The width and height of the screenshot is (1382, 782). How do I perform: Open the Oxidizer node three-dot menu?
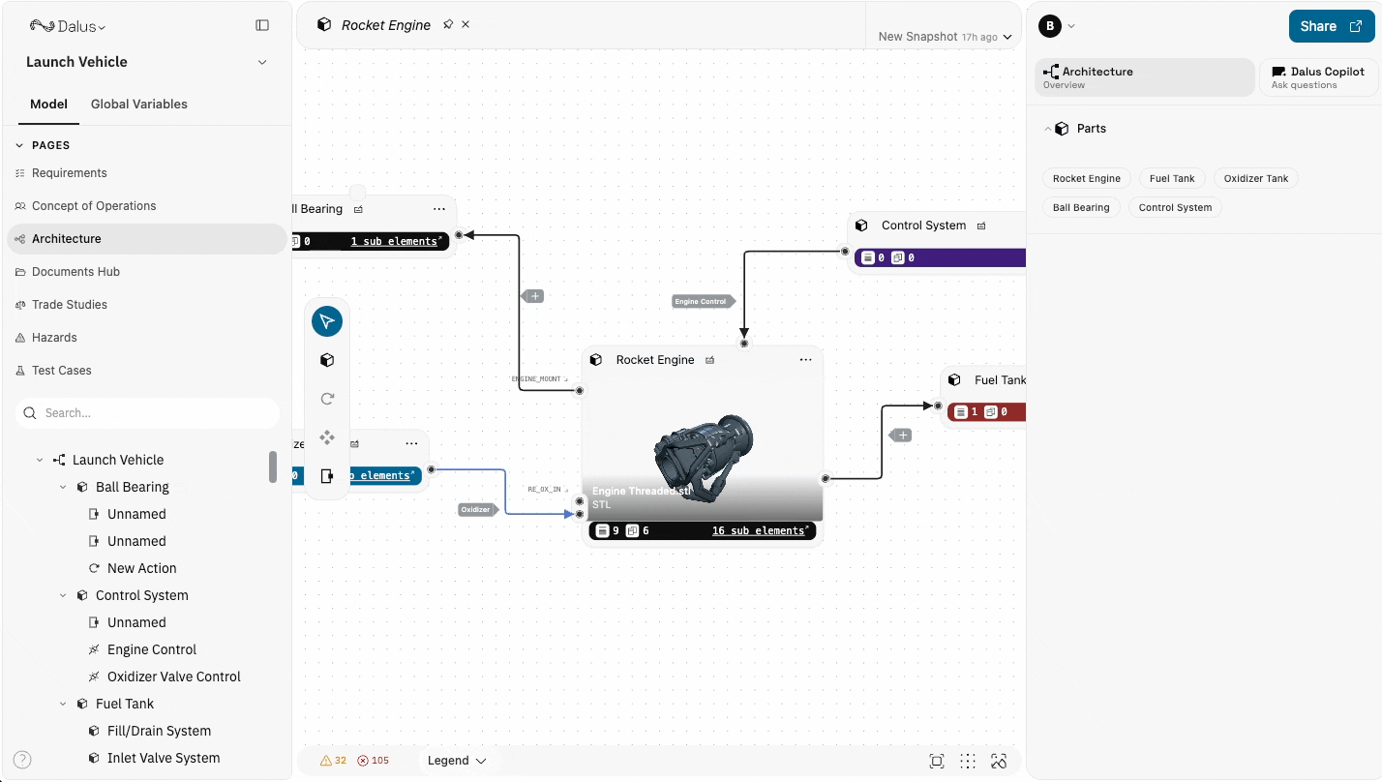coord(411,443)
